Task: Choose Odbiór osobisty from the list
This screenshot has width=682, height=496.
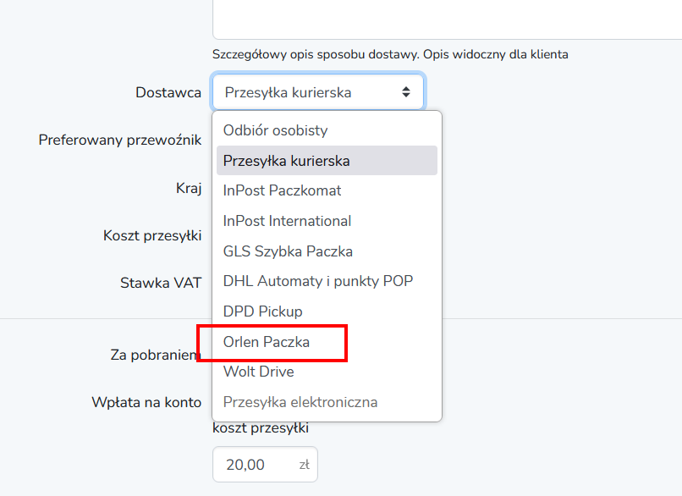Action: 275,130
